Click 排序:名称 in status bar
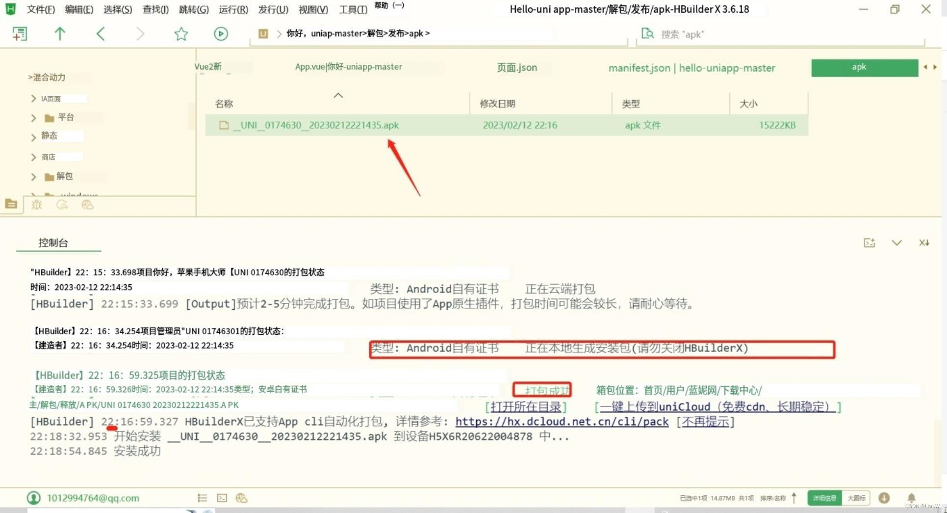The width and height of the screenshot is (947, 513). tap(773, 498)
